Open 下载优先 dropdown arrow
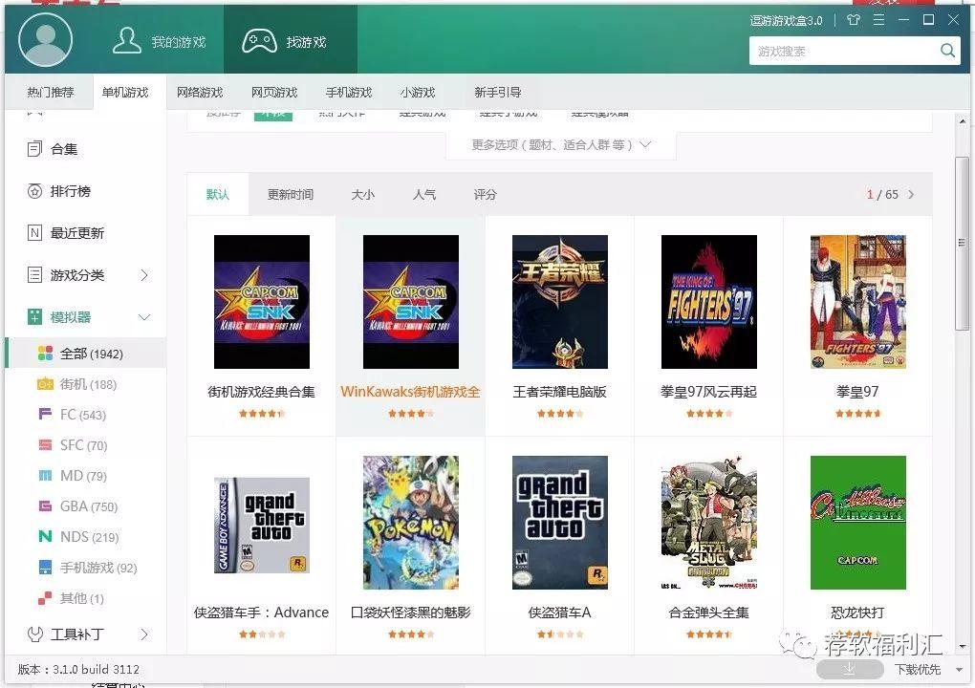Viewport: 975px width, 688px height. pos(959,669)
